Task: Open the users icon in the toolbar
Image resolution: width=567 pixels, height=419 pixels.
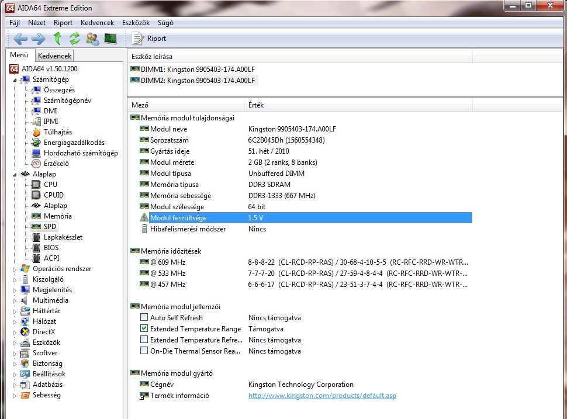Action: [x=92, y=39]
